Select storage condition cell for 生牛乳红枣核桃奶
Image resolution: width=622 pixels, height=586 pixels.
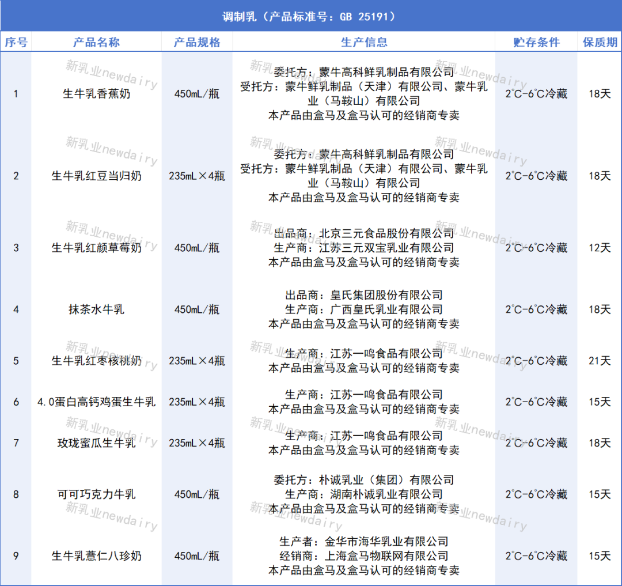click(536, 361)
